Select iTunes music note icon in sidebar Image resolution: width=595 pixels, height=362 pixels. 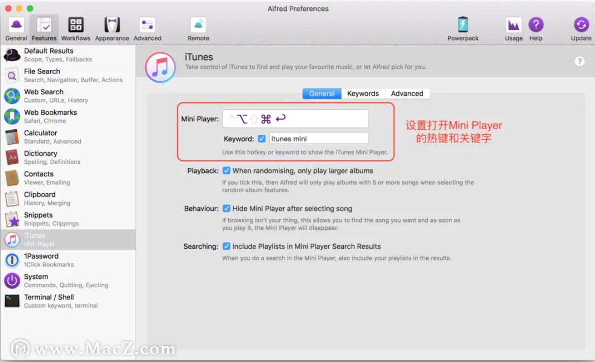[x=12, y=240]
